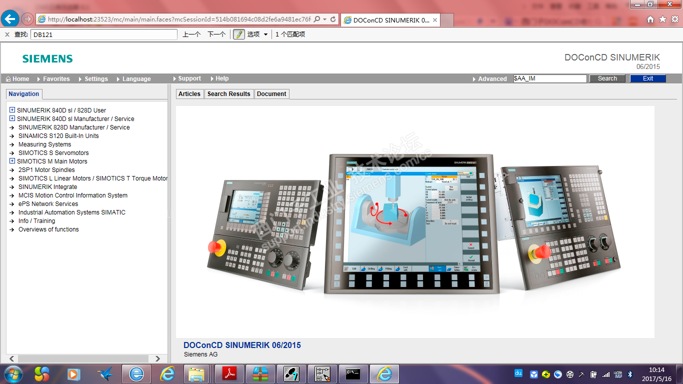Image resolution: width=683 pixels, height=384 pixels.
Task: Click the search field containing $AA_IM
Action: click(x=550, y=78)
